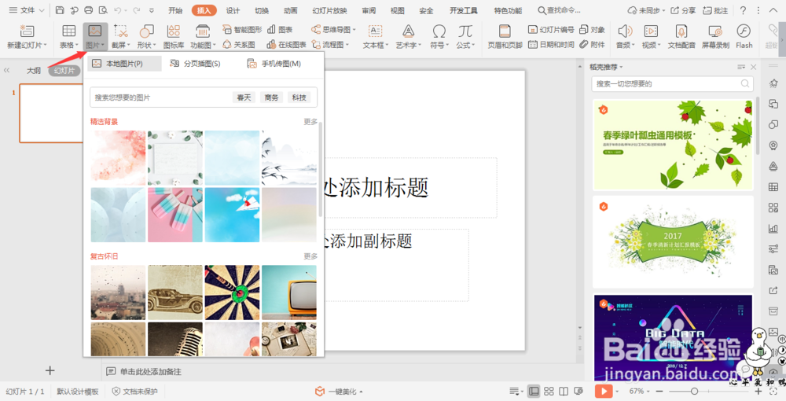Adjust the zoom slider handle
This screenshot has height=401, width=786.
point(694,391)
